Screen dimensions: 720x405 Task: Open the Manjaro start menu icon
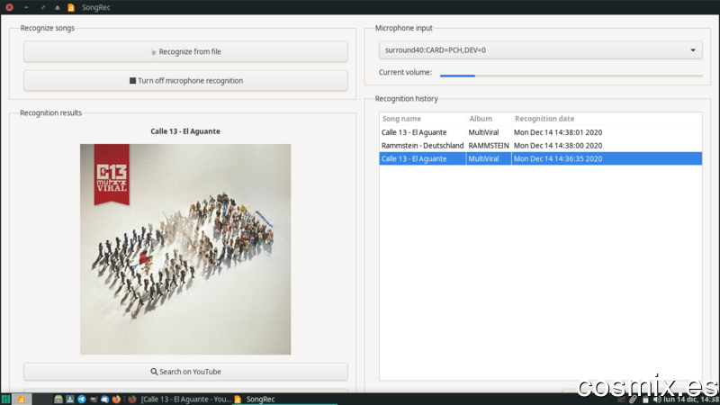click(x=5, y=399)
